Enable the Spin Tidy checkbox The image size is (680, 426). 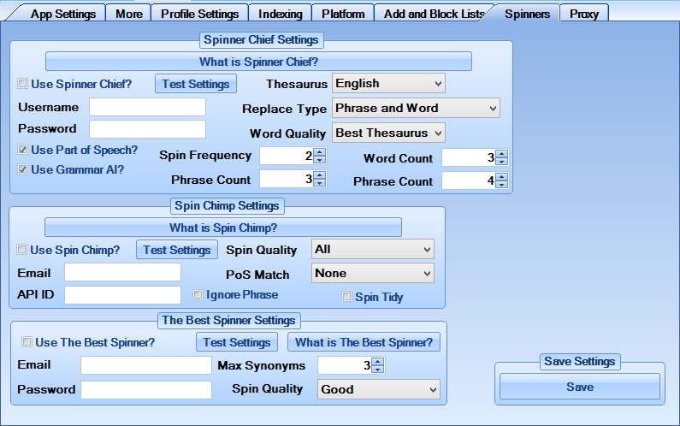[x=346, y=296]
